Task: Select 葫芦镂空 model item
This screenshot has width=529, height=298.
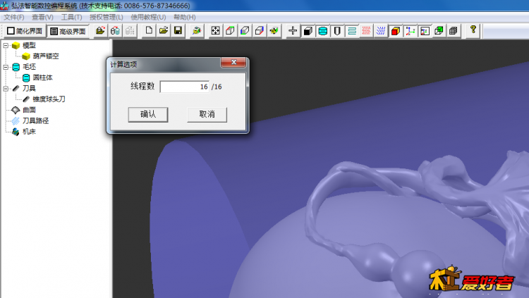Action: [46, 56]
